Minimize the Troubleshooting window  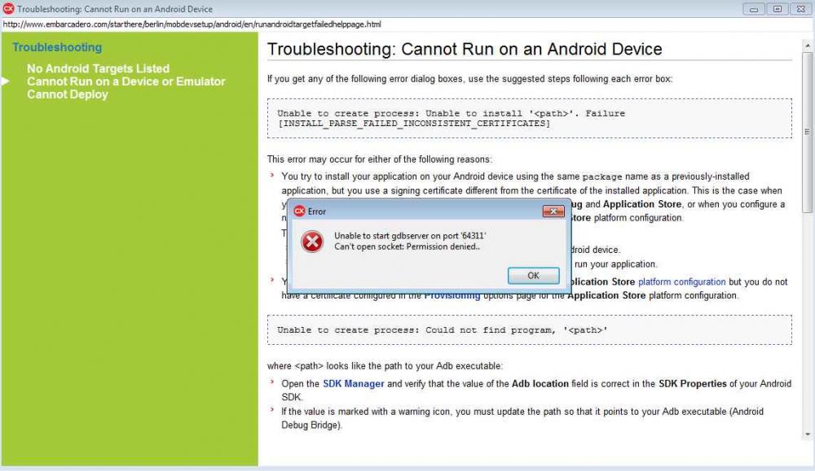click(753, 9)
